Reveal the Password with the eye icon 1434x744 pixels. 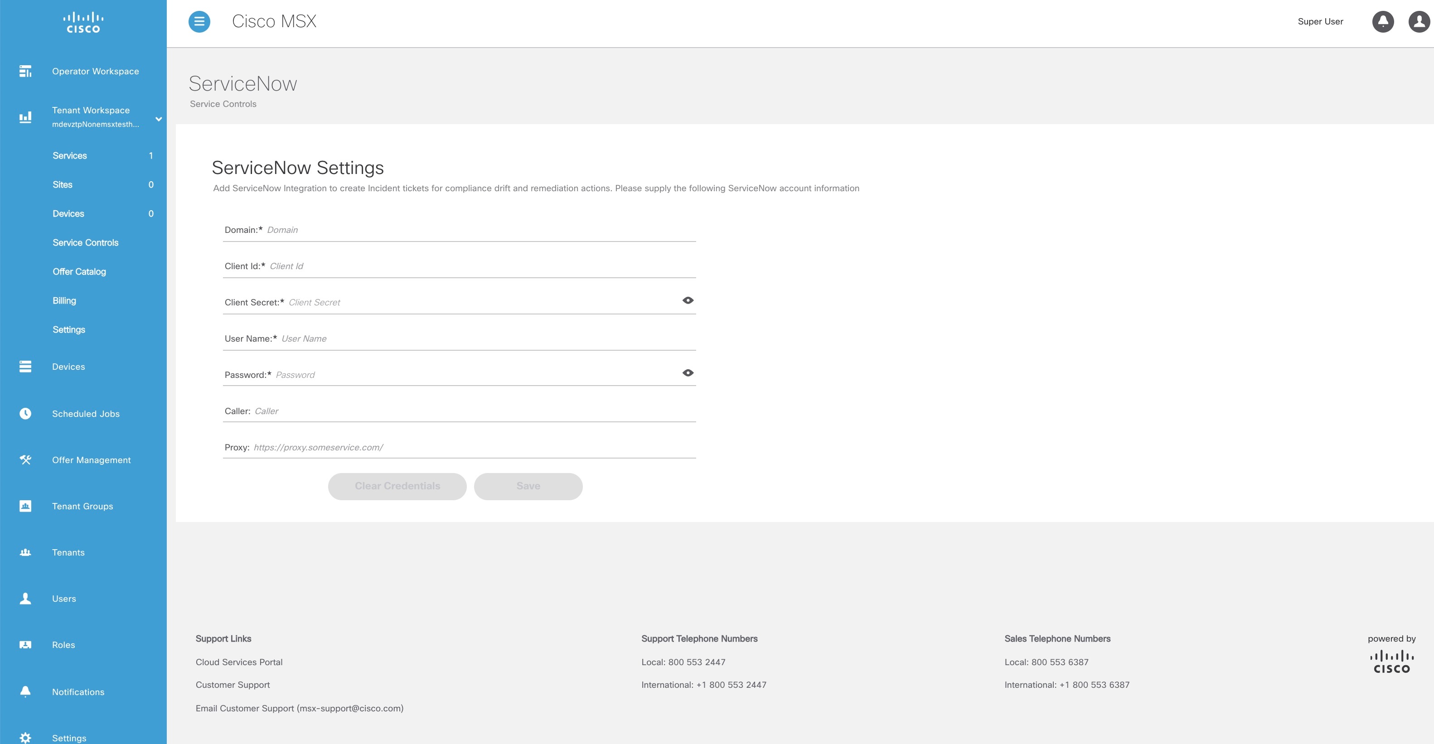pyautogui.click(x=688, y=373)
